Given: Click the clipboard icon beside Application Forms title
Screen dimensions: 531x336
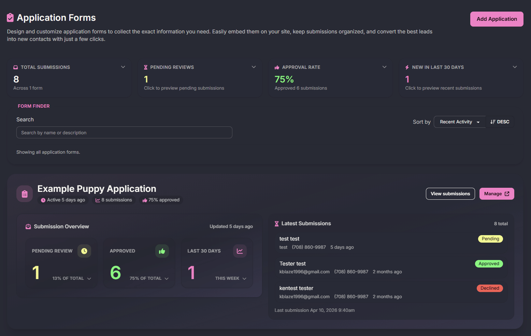Looking at the screenshot, I should [10, 18].
